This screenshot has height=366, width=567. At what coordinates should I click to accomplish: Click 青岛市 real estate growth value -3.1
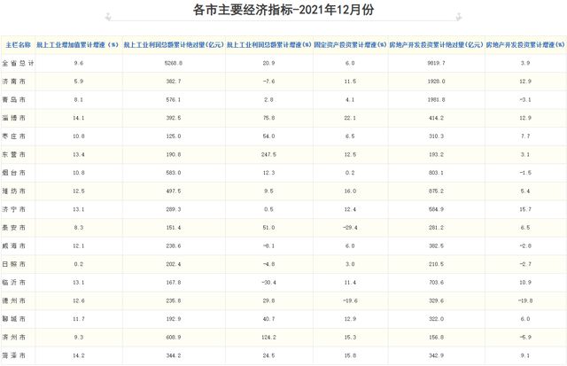[525, 99]
